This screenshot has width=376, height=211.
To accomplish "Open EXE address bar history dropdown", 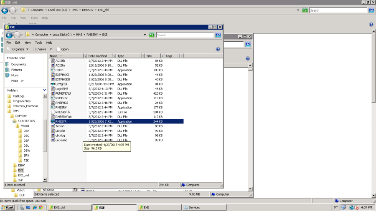I will pos(145,35).
